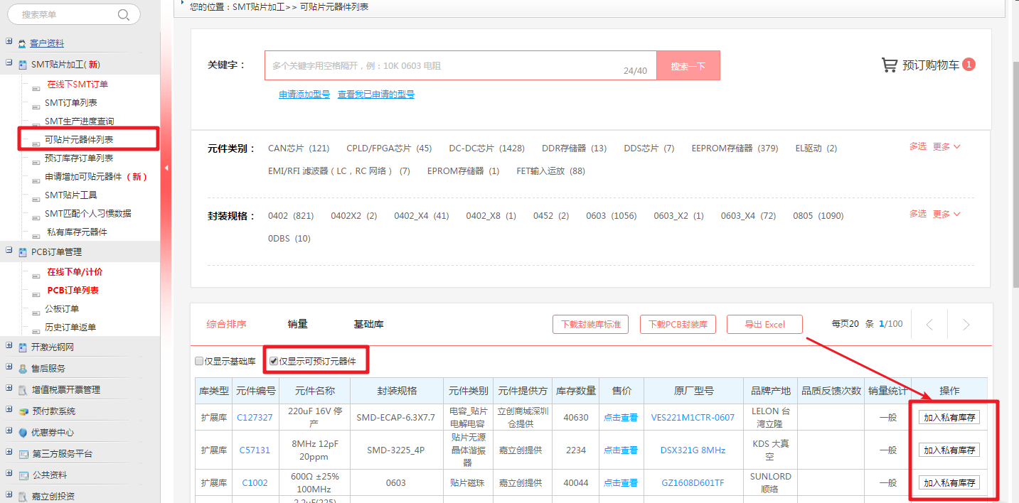Uncheck the 仅显示可预订元器件 checkbox
Image resolution: width=1019 pixels, height=503 pixels.
pos(274,362)
